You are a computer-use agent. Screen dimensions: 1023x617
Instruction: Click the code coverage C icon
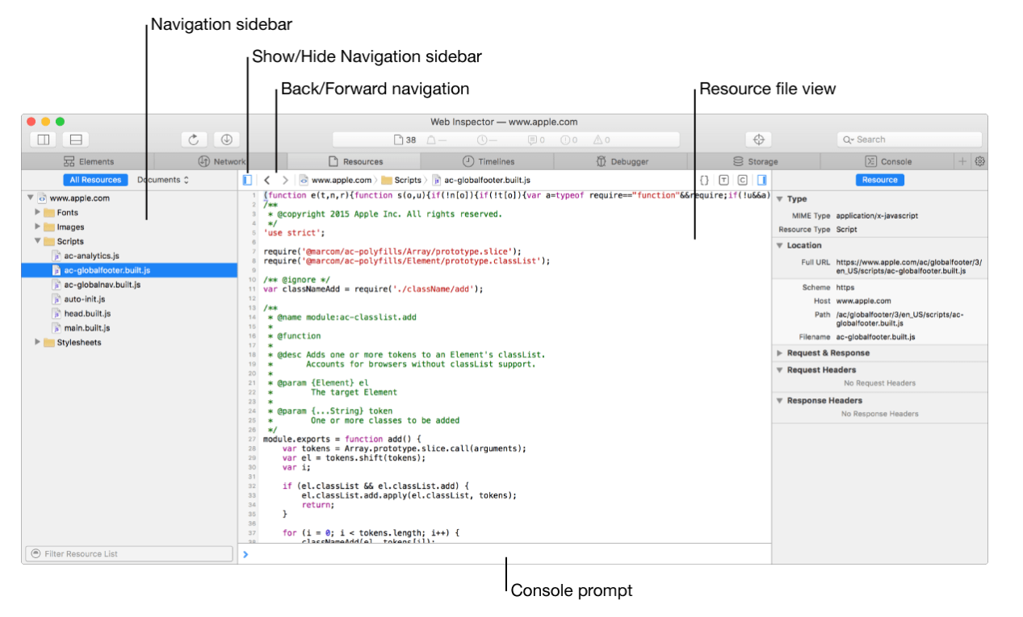tap(742, 180)
